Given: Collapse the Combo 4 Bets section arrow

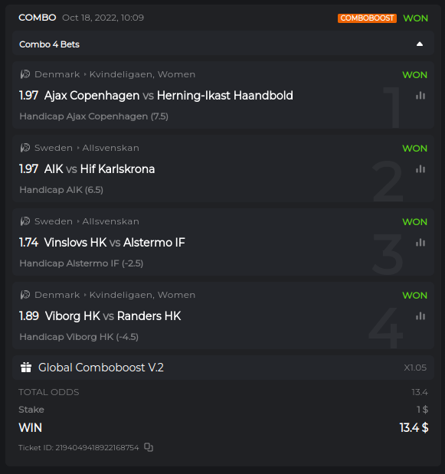Looking at the screenshot, I should (419, 44).
